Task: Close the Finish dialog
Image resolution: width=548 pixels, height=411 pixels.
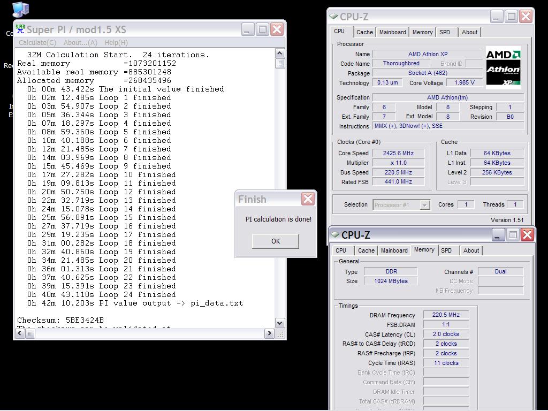Action: [x=308, y=199]
